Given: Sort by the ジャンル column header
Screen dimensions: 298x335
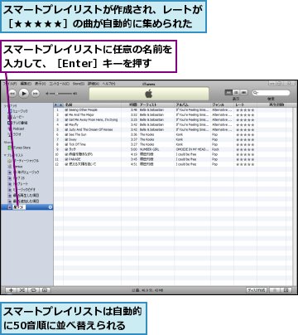Looking at the screenshot, I should point(223,104).
